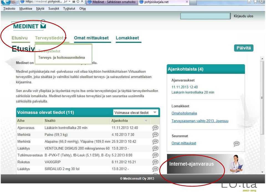
Task: Click browser address bar URL
Action: (x=44, y=2)
